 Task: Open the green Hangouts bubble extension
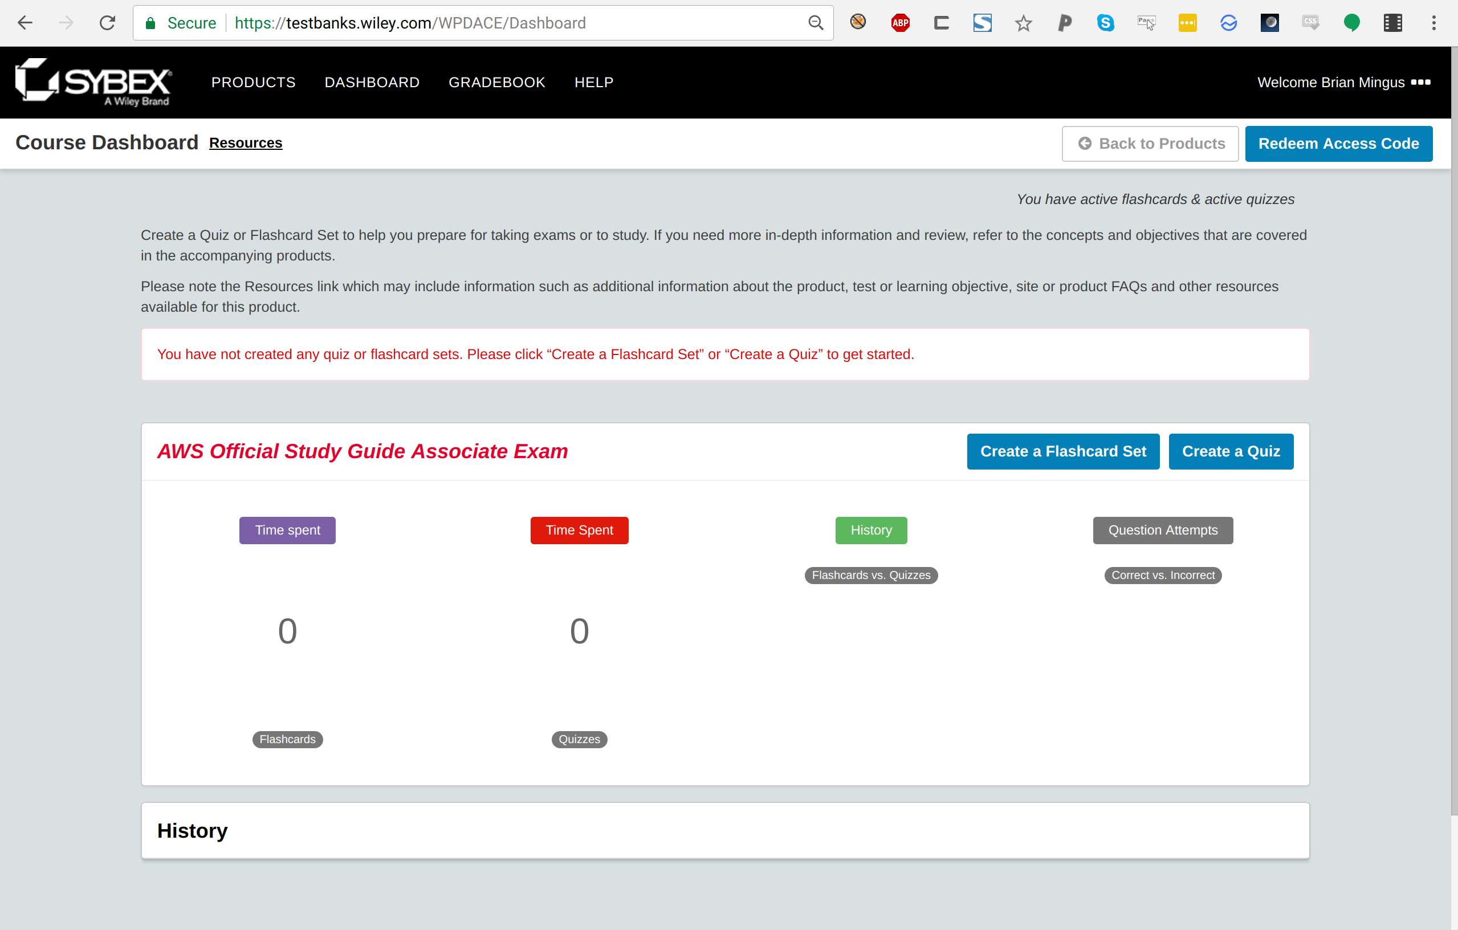click(x=1351, y=23)
